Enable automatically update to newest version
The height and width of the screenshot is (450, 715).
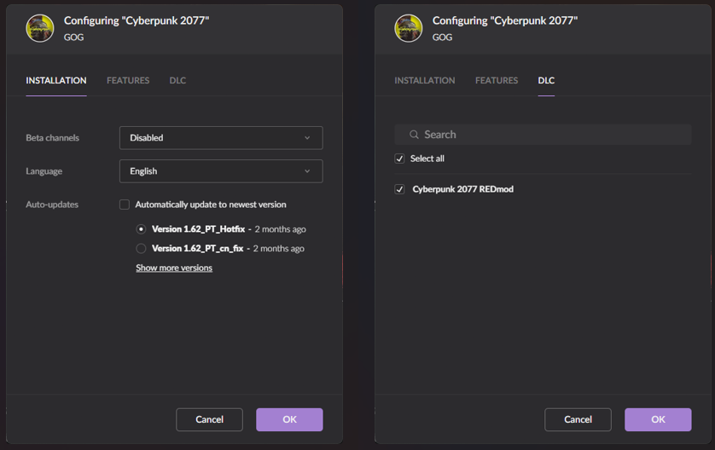(125, 205)
